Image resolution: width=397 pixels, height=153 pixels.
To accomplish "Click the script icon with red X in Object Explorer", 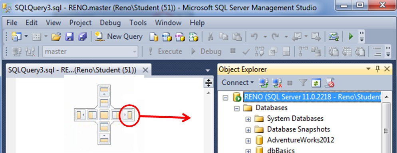I will click(330, 83).
